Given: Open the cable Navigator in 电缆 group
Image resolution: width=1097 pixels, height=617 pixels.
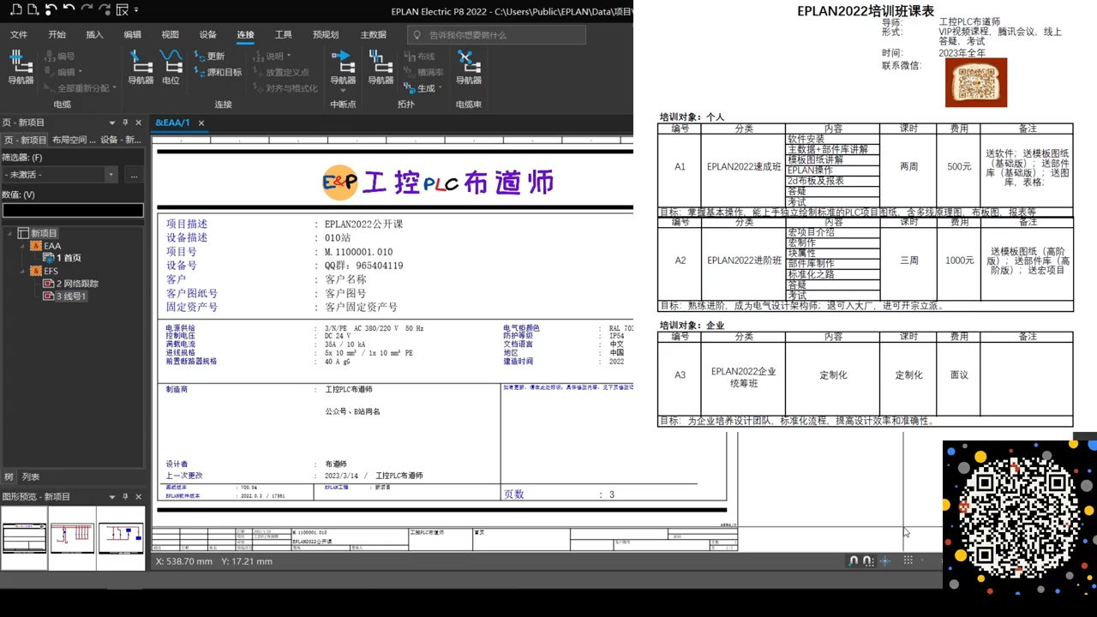Looking at the screenshot, I should [21, 67].
